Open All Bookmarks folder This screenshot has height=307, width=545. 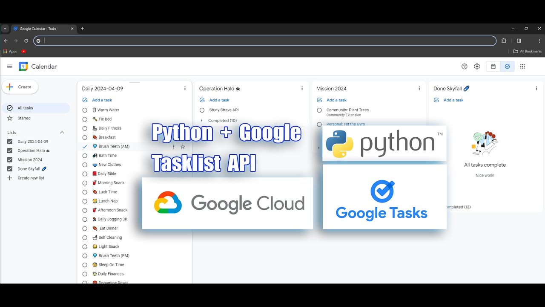coord(528,51)
